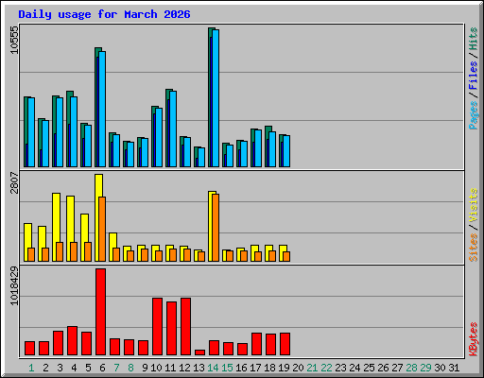This screenshot has height=378, width=484.
Task: Click the green "Hits" legend label
Action: point(474,39)
